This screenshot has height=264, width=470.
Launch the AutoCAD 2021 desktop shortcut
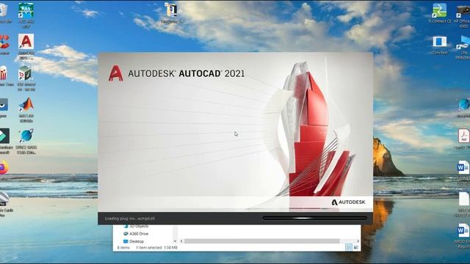tap(26, 47)
